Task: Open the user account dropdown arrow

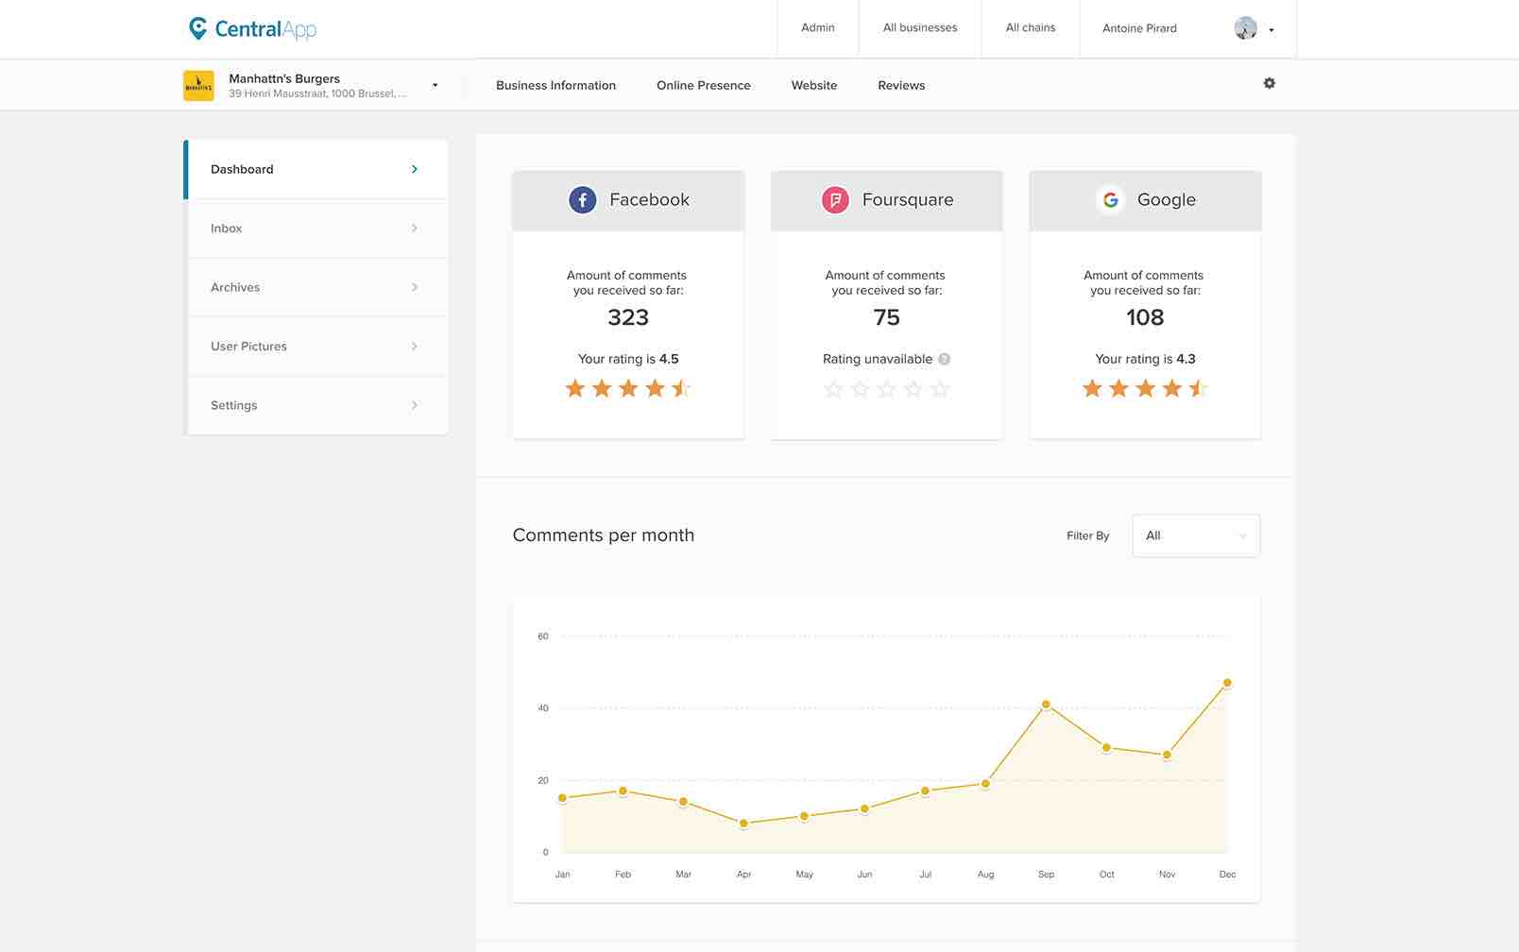Action: (x=1272, y=30)
